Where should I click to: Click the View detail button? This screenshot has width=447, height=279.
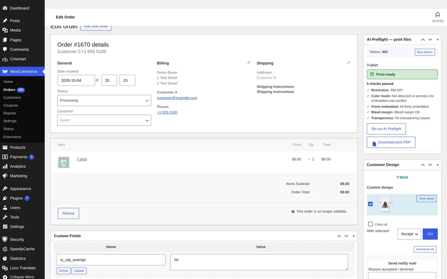point(427,199)
